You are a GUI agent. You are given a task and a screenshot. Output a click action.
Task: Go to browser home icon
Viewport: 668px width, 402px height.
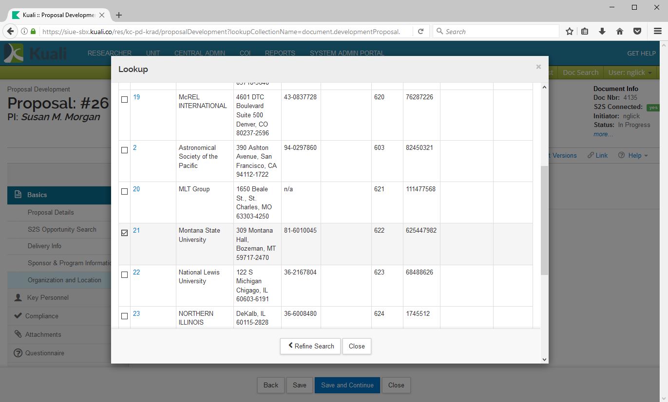click(620, 32)
